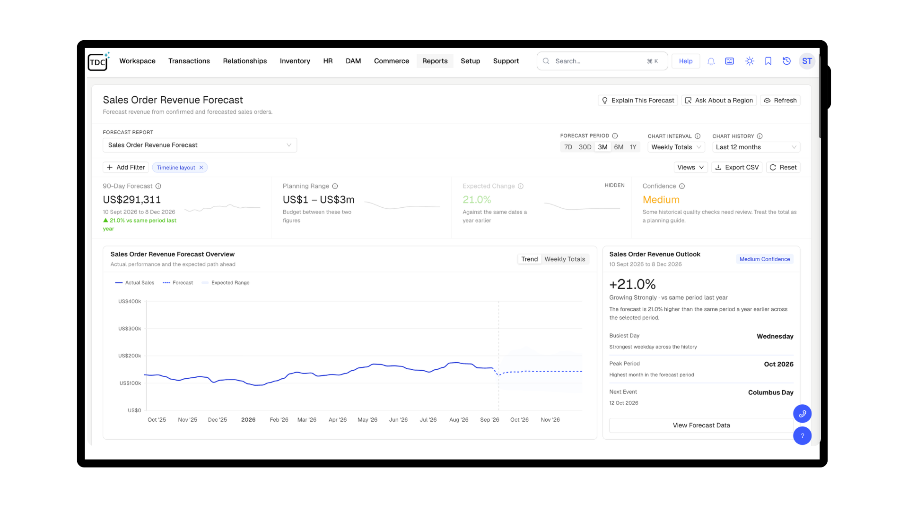
Task: Open the bookmarks icon
Action: (768, 61)
